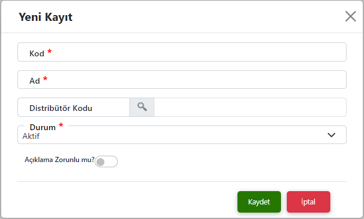364x219 pixels.
Task: Select the Aktif value in the Durum combo
Action: [31, 136]
